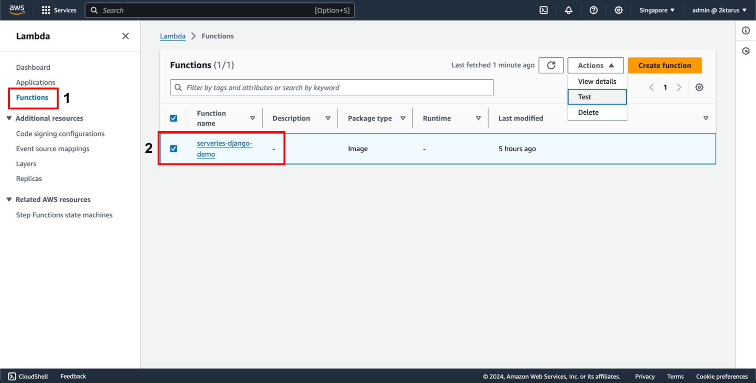Viewport: 756px width, 383px height.
Task: Choose View details from Actions menu
Action: click(597, 82)
